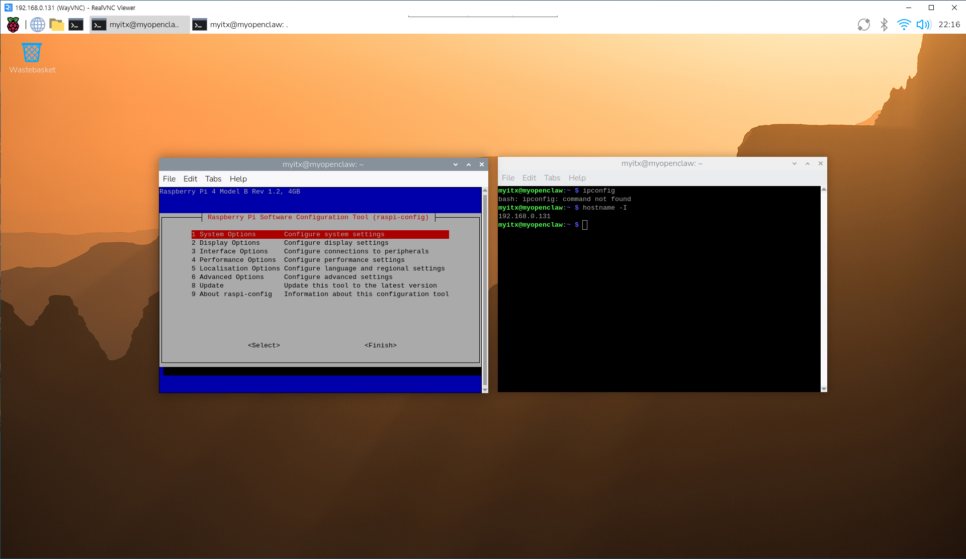Click the system updates tray icon
The image size is (966, 559).
click(863, 24)
